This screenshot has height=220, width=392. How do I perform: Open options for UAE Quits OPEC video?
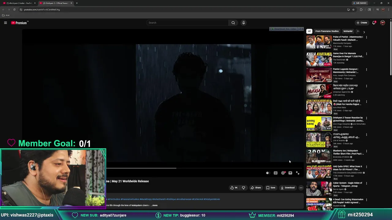tap(366, 167)
